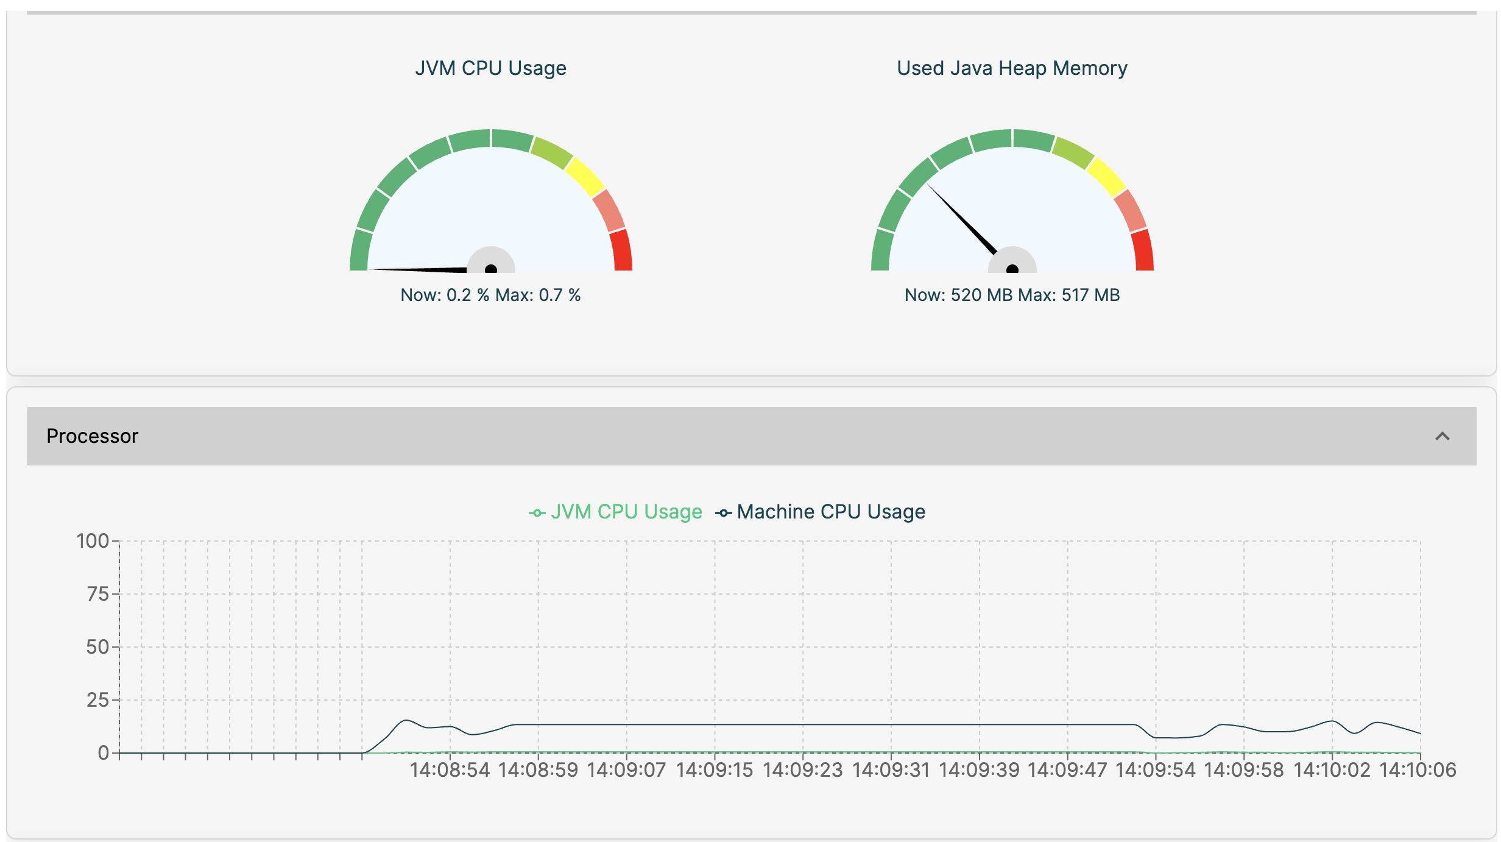1501x842 pixels.
Task: Click the 'Now: 520 MB Max: 517 MB' readout
Action: (1012, 295)
